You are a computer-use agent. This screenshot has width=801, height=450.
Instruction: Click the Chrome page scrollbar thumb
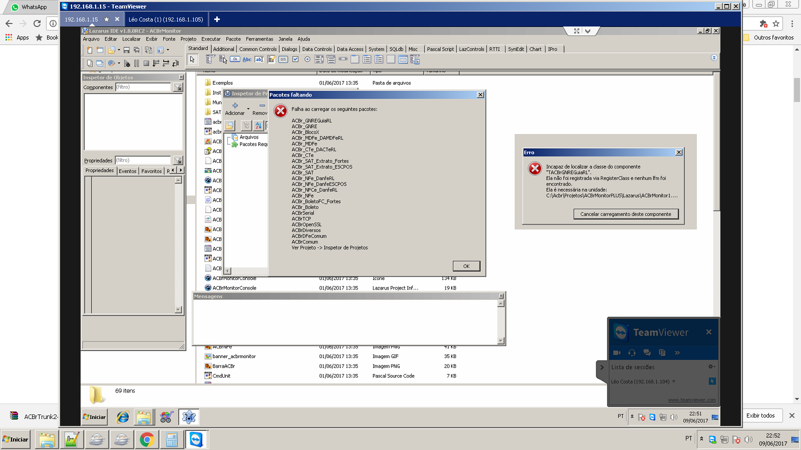[797, 90]
